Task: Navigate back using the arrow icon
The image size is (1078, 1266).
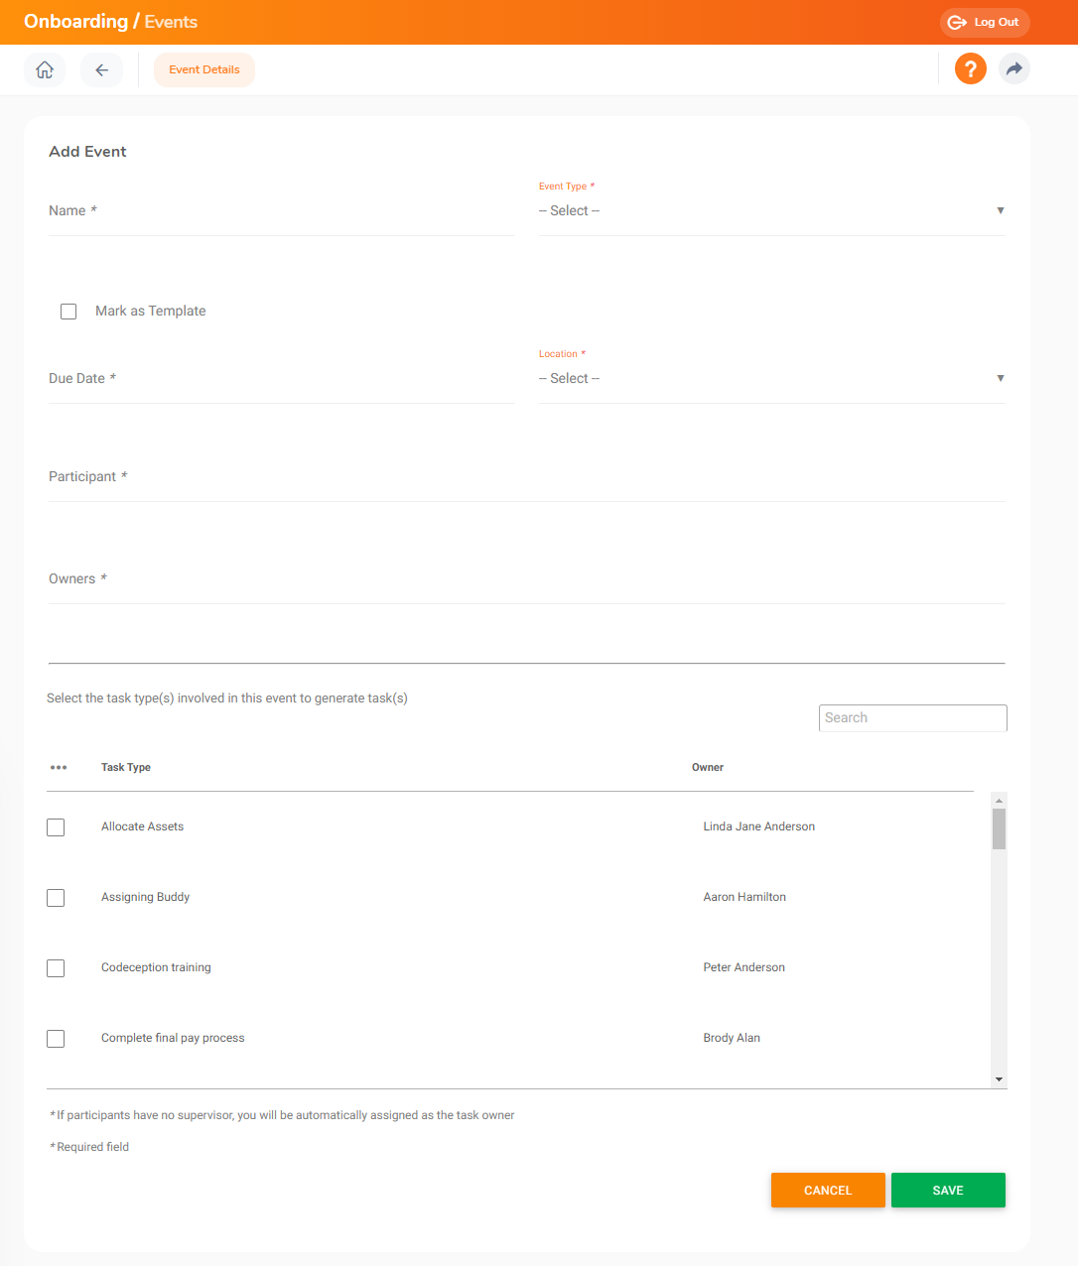Action: 102,68
